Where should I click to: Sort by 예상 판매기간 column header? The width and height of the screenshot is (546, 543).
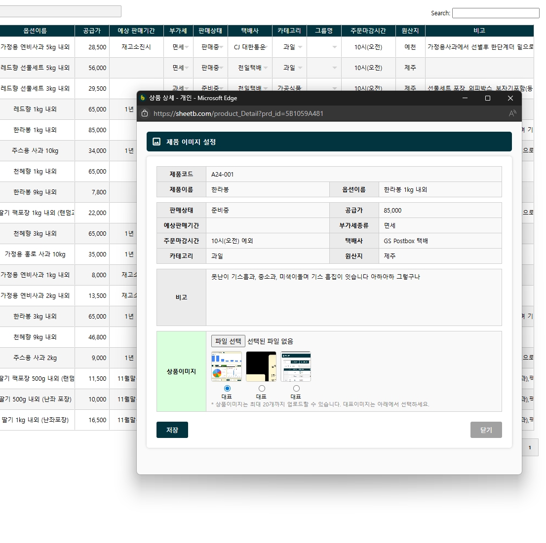(x=136, y=31)
